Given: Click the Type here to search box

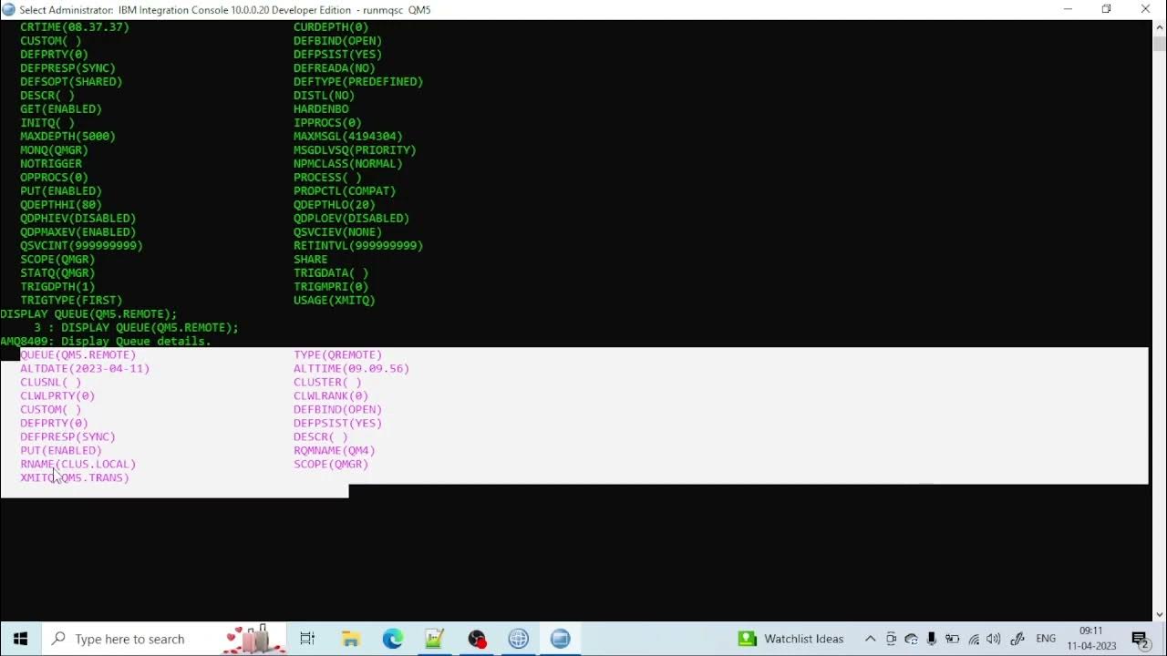Looking at the screenshot, I should click(x=164, y=639).
